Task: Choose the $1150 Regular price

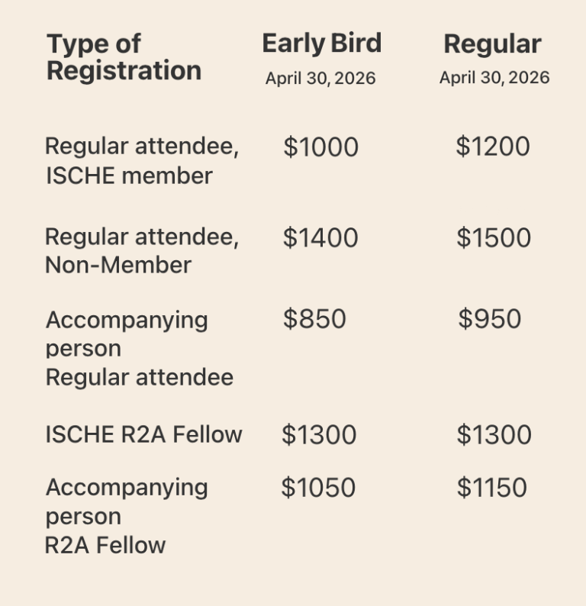Action: (492, 488)
